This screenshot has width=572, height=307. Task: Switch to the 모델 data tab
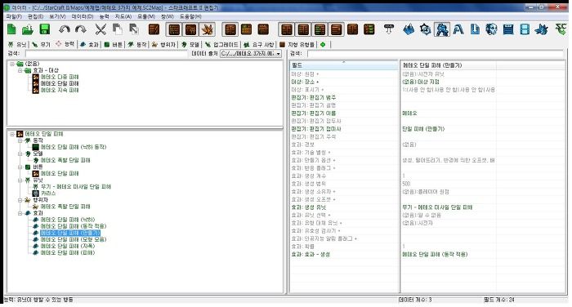[x=190, y=44]
